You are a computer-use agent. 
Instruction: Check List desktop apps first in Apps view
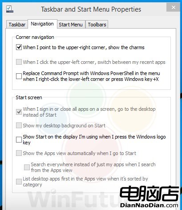19,181
